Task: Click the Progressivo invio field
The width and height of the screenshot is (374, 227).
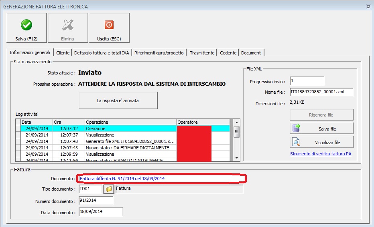Action: tap(307, 81)
